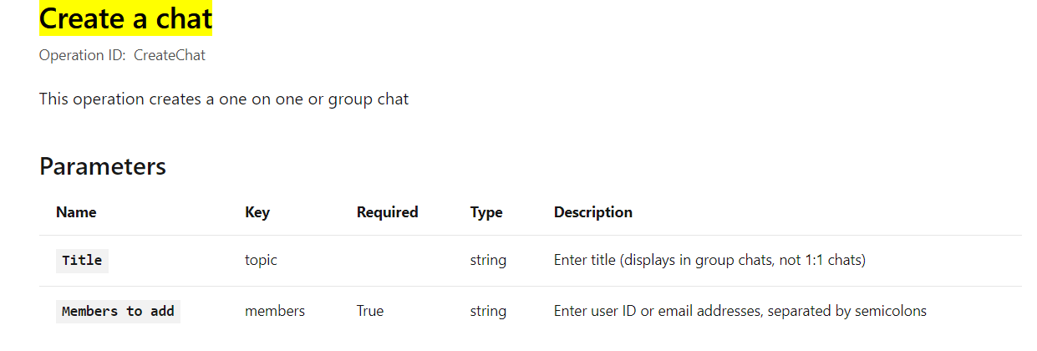The image size is (1037, 351).
Task: Click the string type in Members row
Action: [x=488, y=311]
